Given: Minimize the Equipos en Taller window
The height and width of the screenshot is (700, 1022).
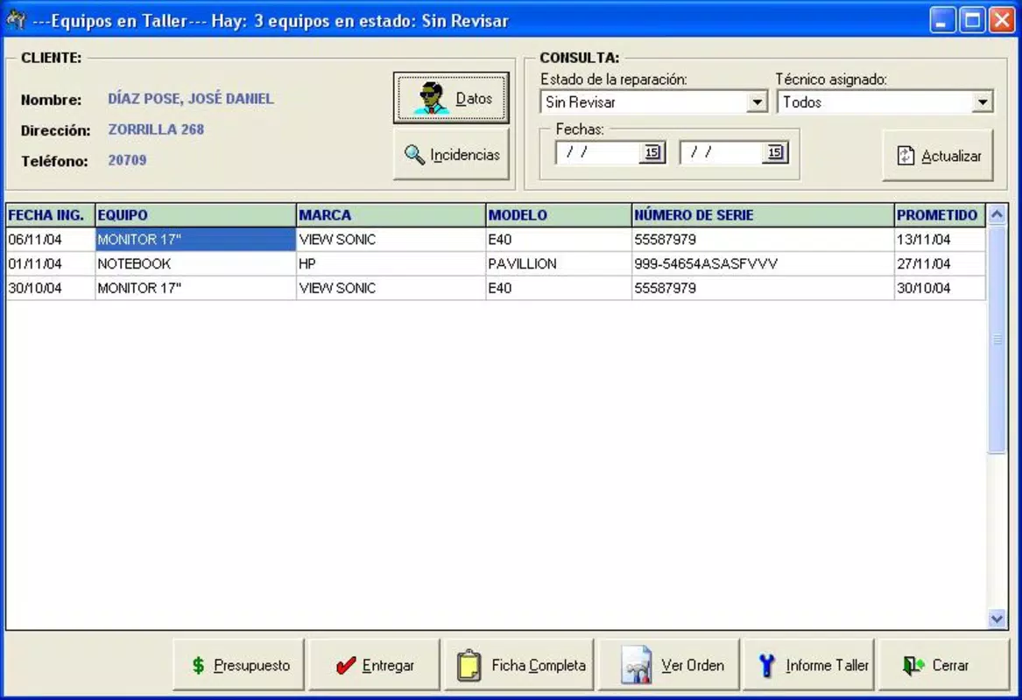Looking at the screenshot, I should tap(941, 20).
